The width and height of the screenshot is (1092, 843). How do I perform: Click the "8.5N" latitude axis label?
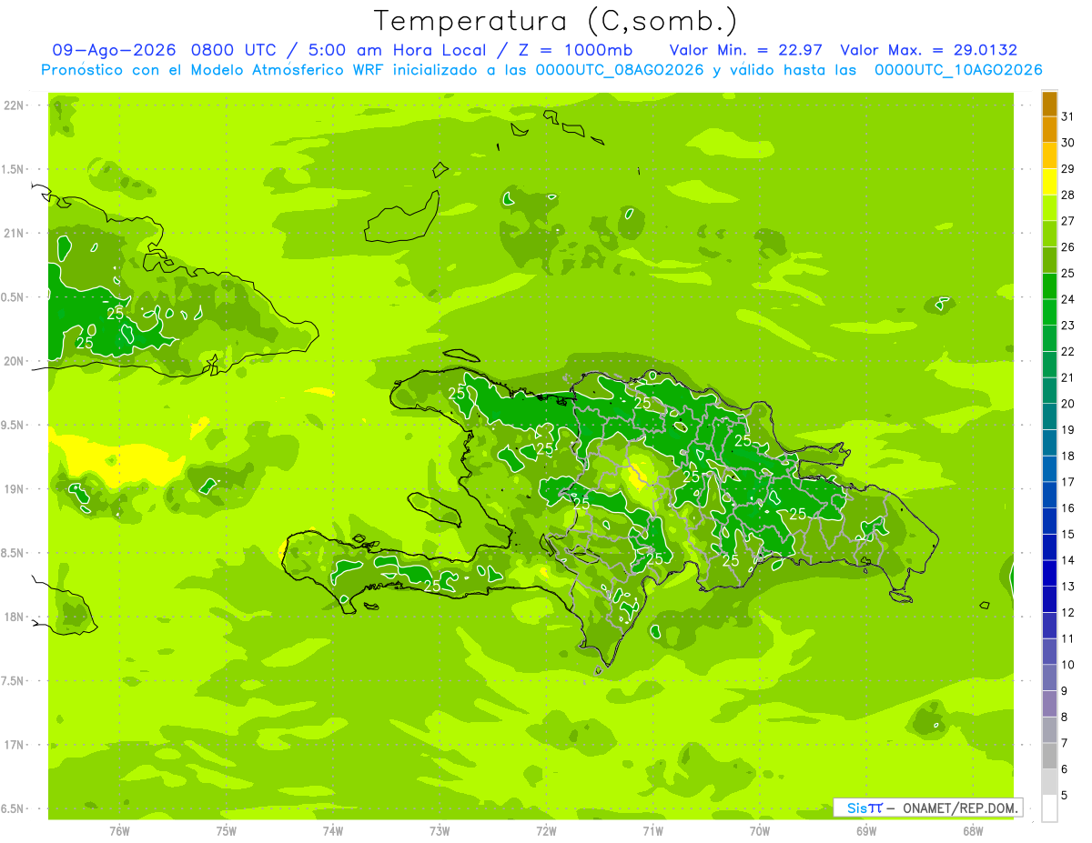14,553
